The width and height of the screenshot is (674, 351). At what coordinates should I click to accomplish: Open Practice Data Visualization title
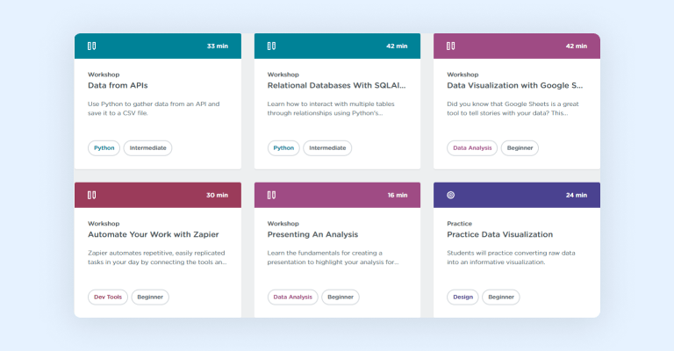click(x=499, y=234)
